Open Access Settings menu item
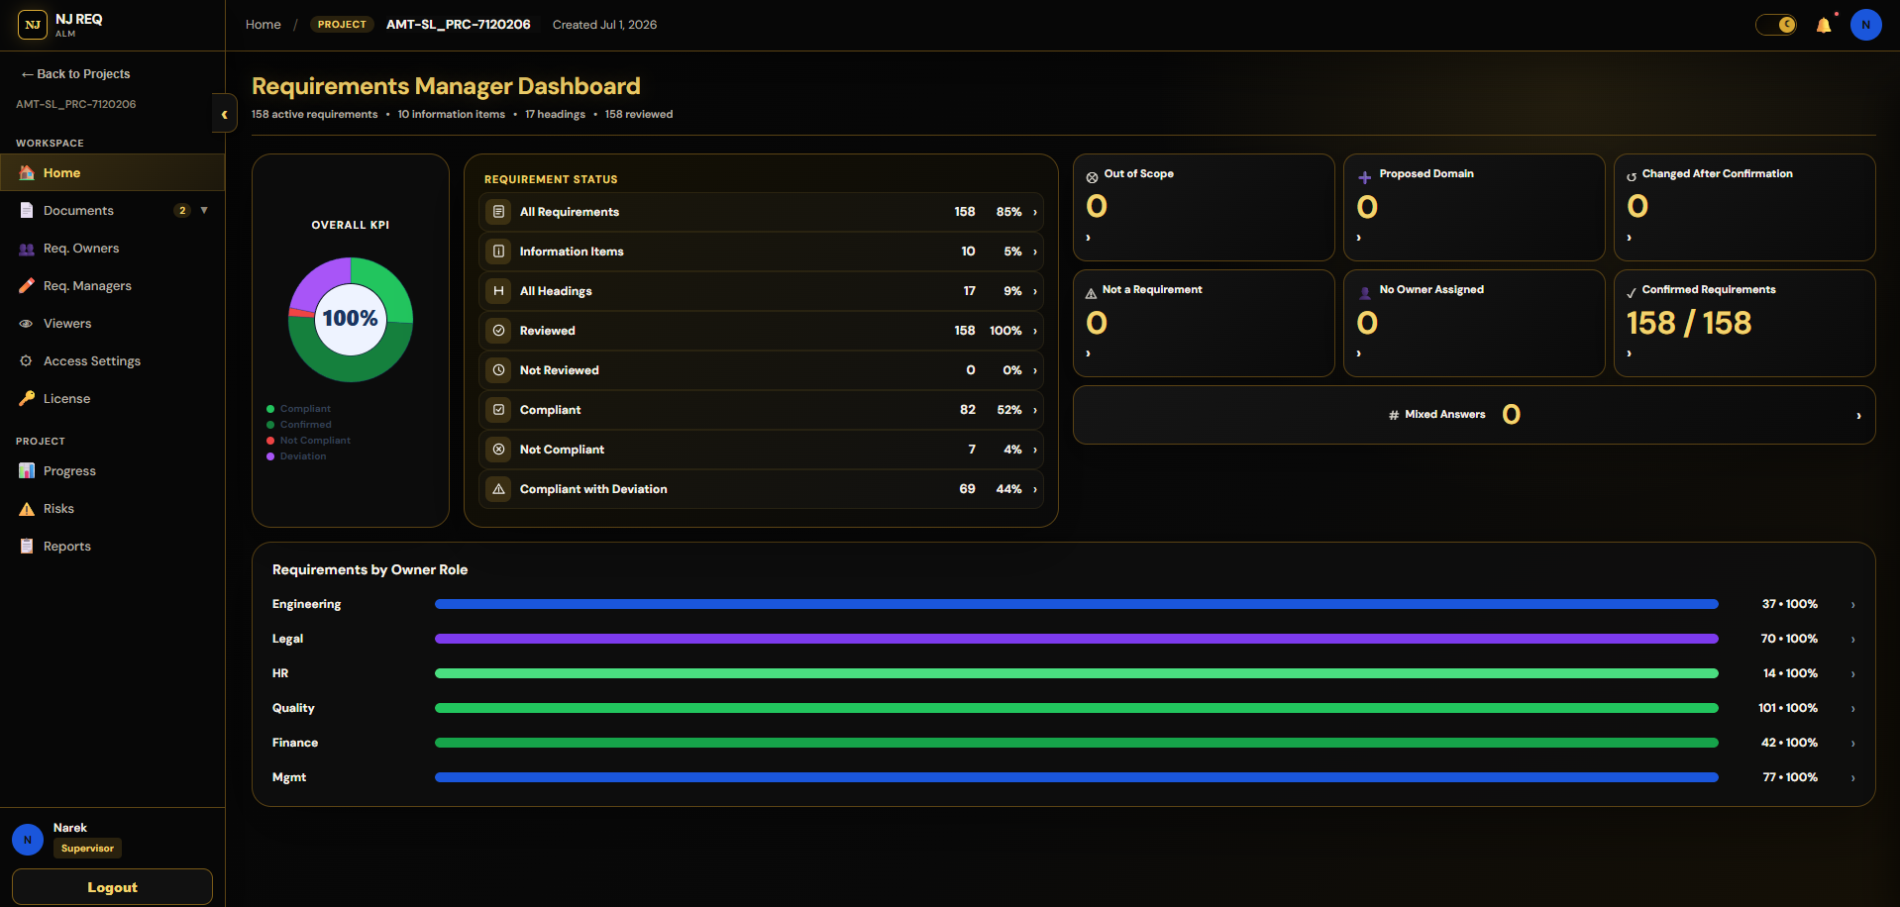The image size is (1900, 907). coord(112,361)
